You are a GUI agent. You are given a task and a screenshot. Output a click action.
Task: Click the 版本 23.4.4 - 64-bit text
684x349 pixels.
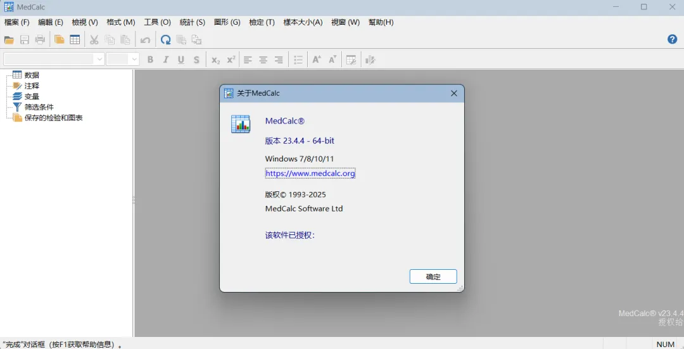coord(300,141)
